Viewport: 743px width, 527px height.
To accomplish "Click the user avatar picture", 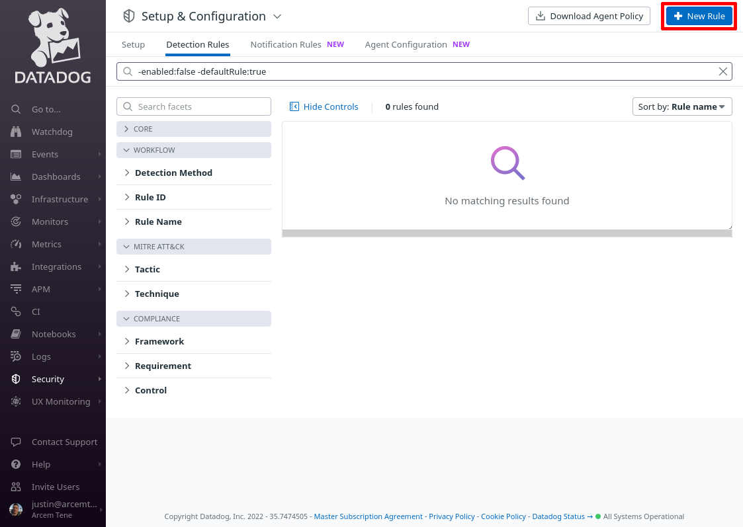I will (x=16, y=510).
